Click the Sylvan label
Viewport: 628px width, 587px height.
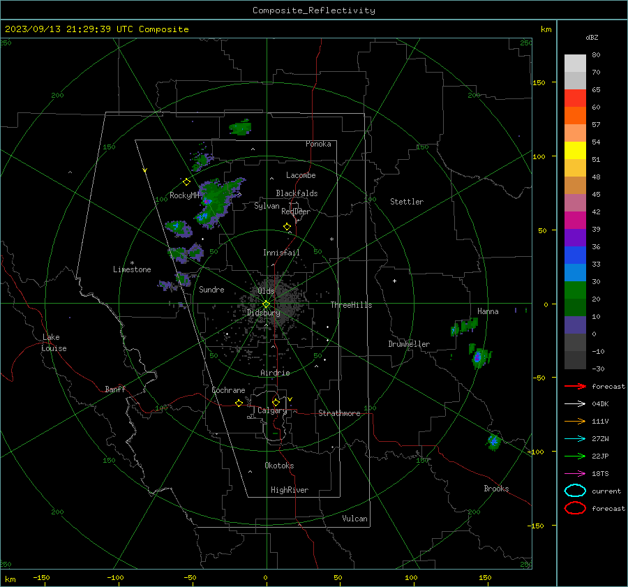point(267,206)
